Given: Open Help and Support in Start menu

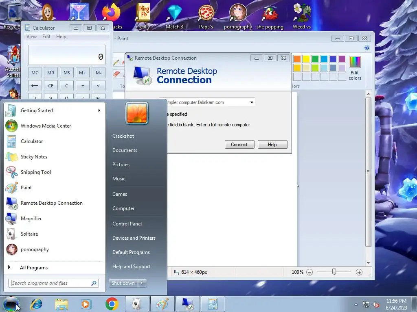Looking at the screenshot, I should click(x=131, y=266).
